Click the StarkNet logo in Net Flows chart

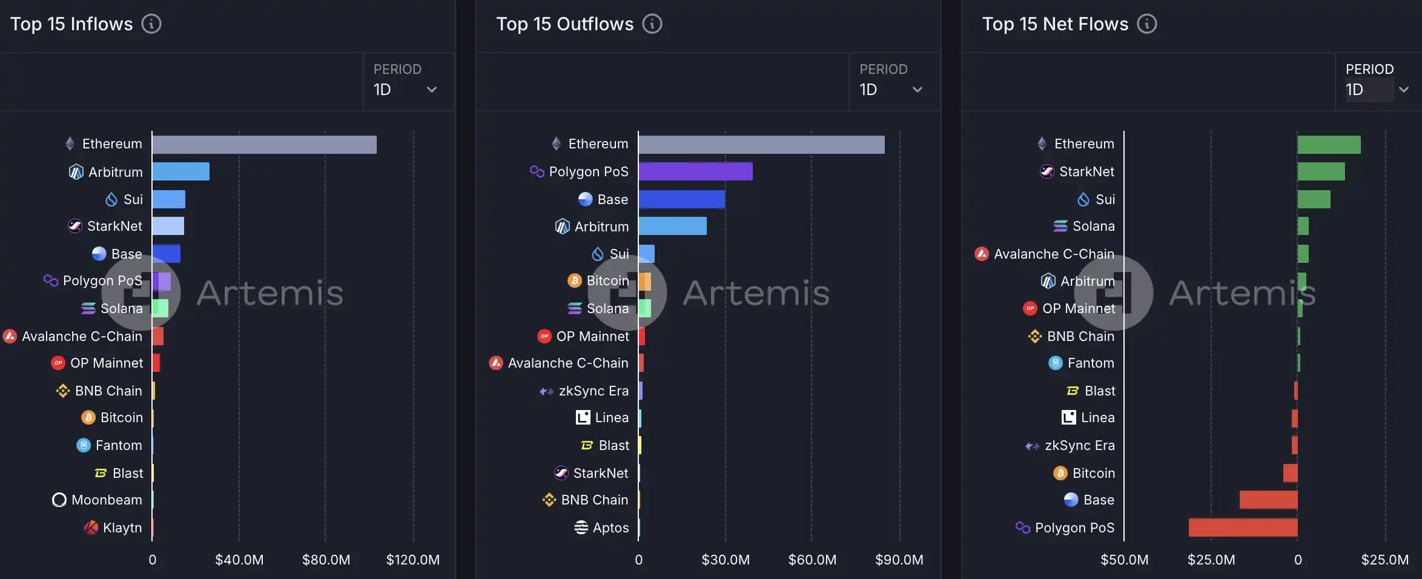[x=1047, y=171]
